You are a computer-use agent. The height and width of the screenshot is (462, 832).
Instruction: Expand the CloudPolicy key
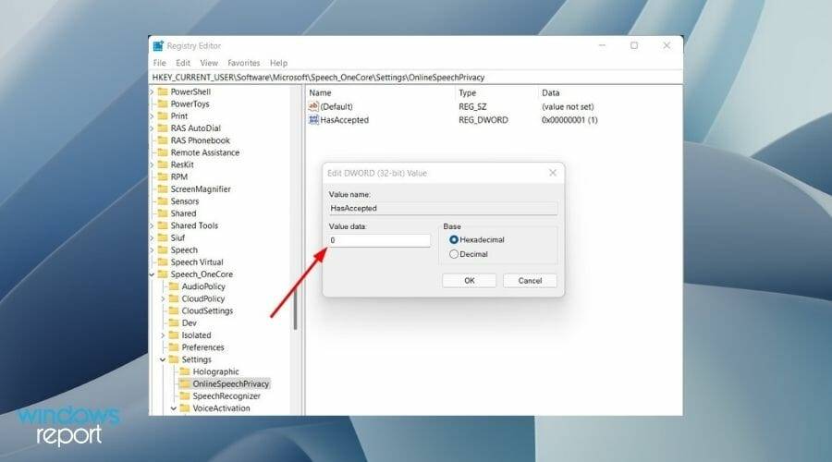coord(163,299)
